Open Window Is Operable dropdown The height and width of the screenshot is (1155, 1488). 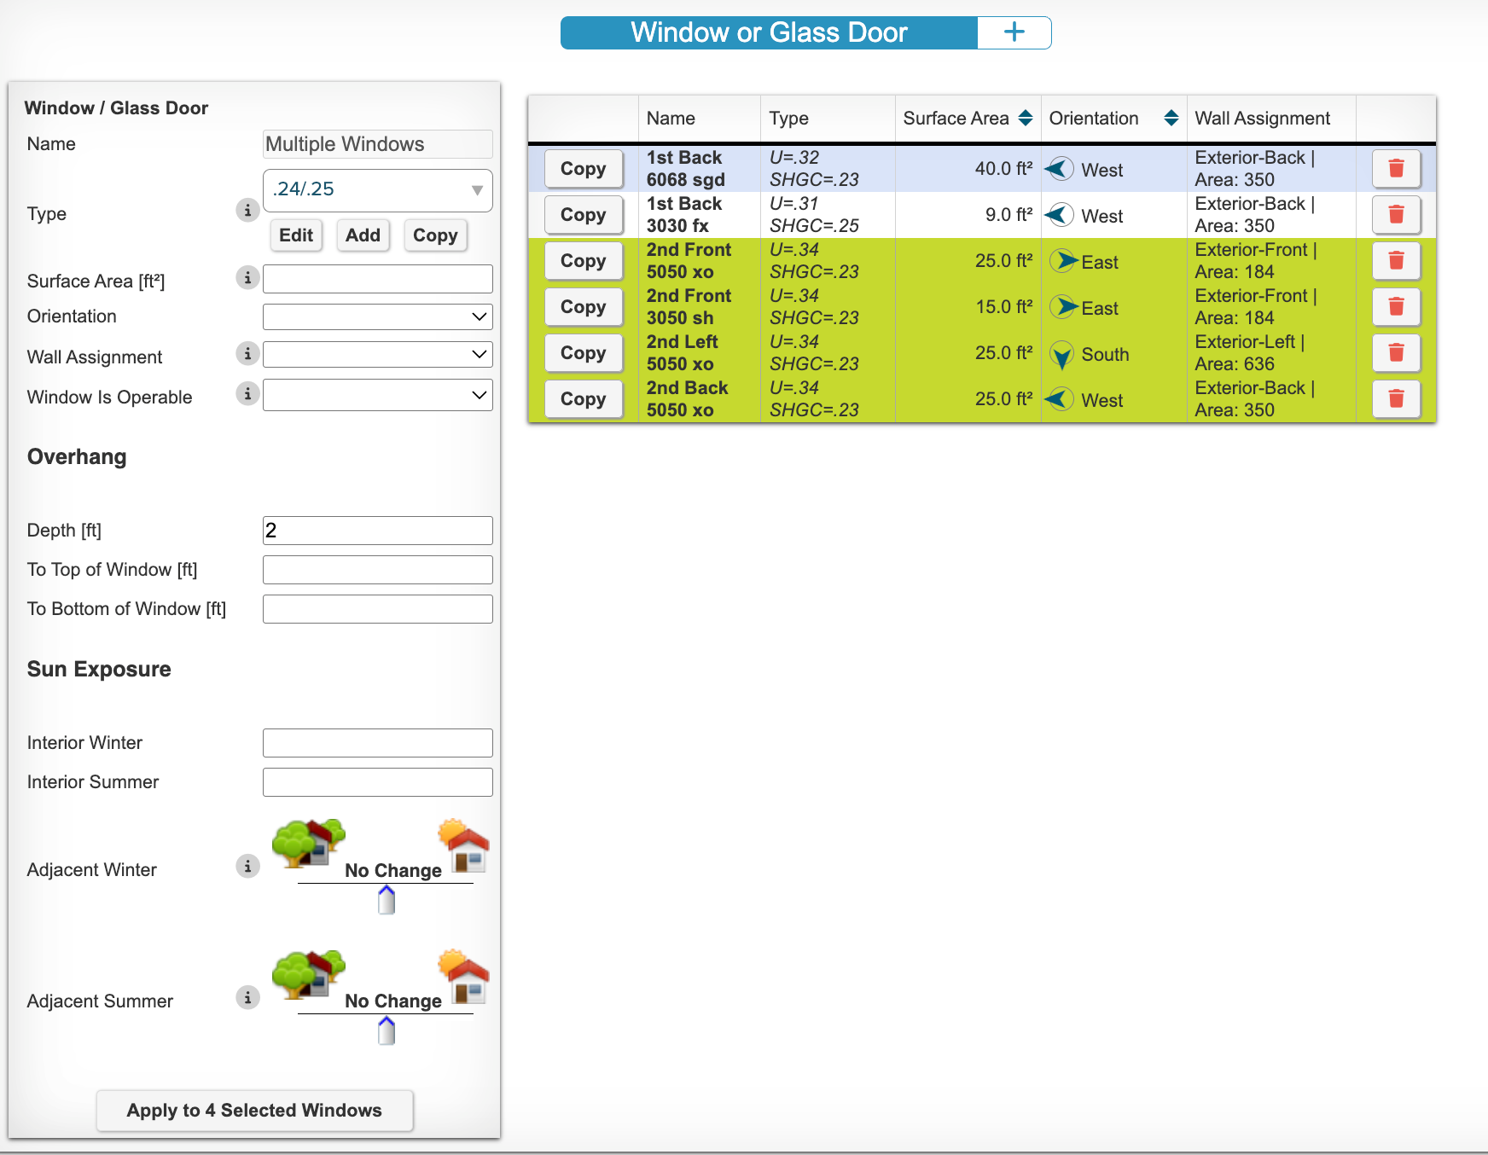tap(378, 395)
